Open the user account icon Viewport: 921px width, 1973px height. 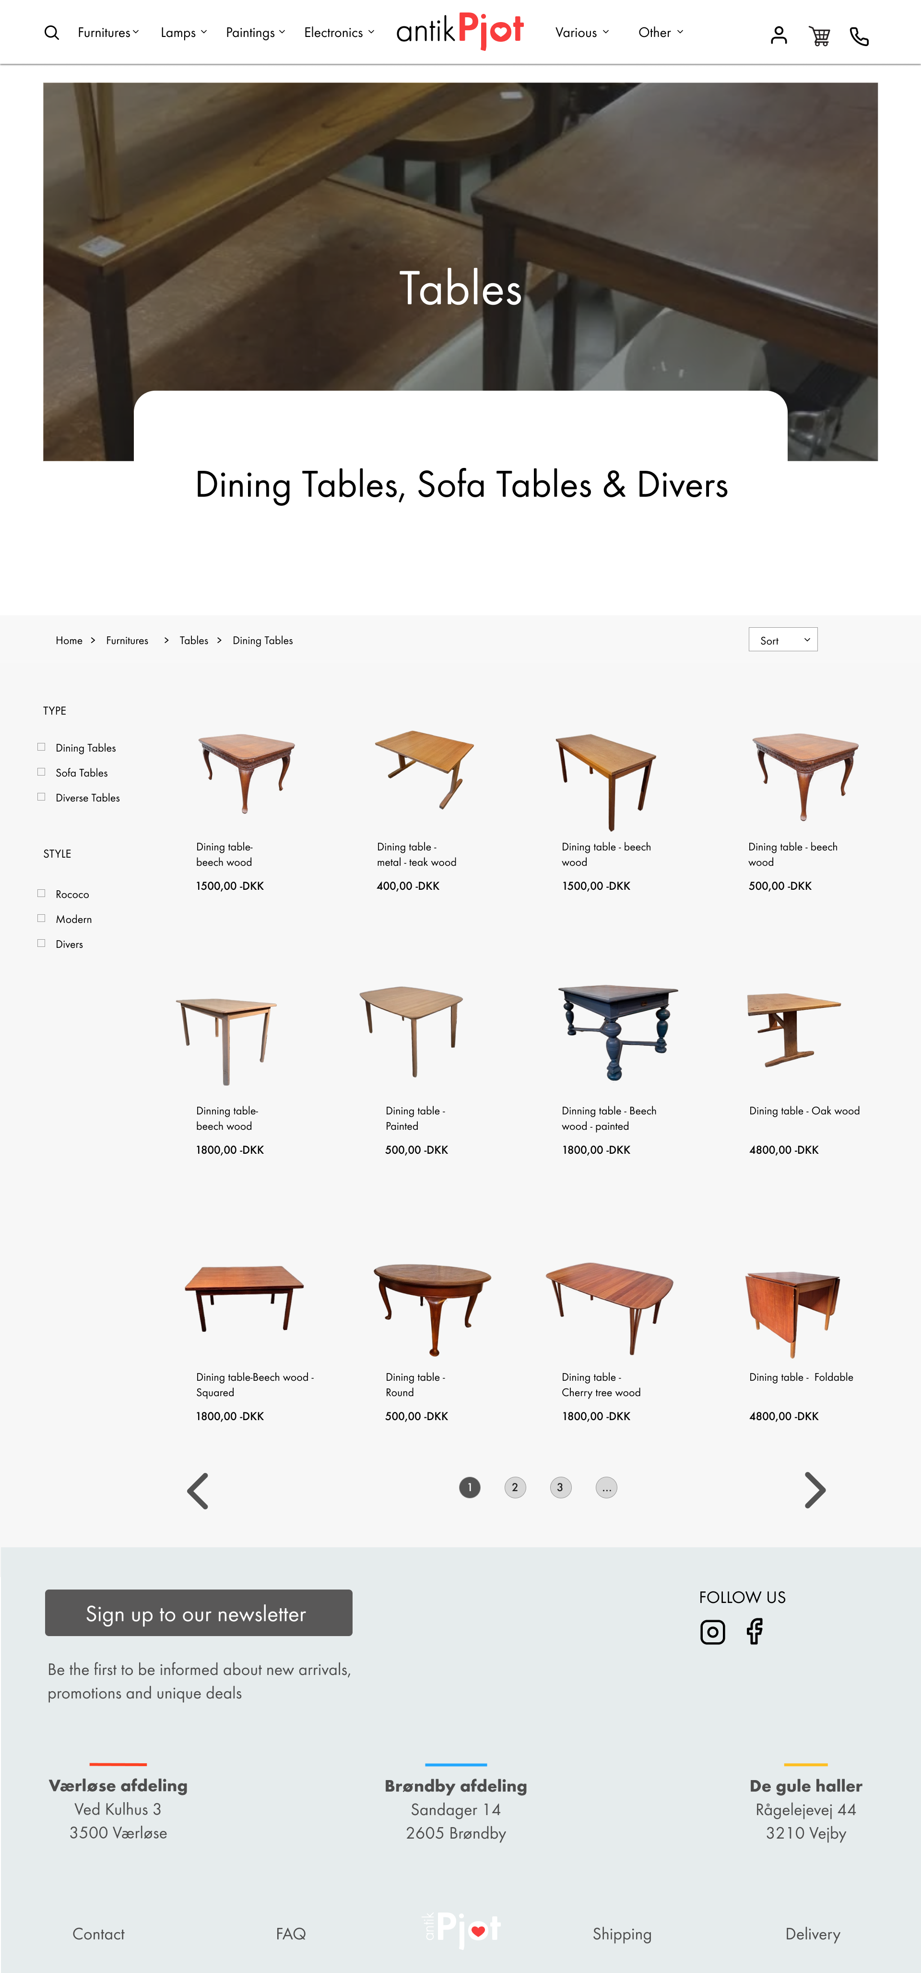pyautogui.click(x=779, y=35)
